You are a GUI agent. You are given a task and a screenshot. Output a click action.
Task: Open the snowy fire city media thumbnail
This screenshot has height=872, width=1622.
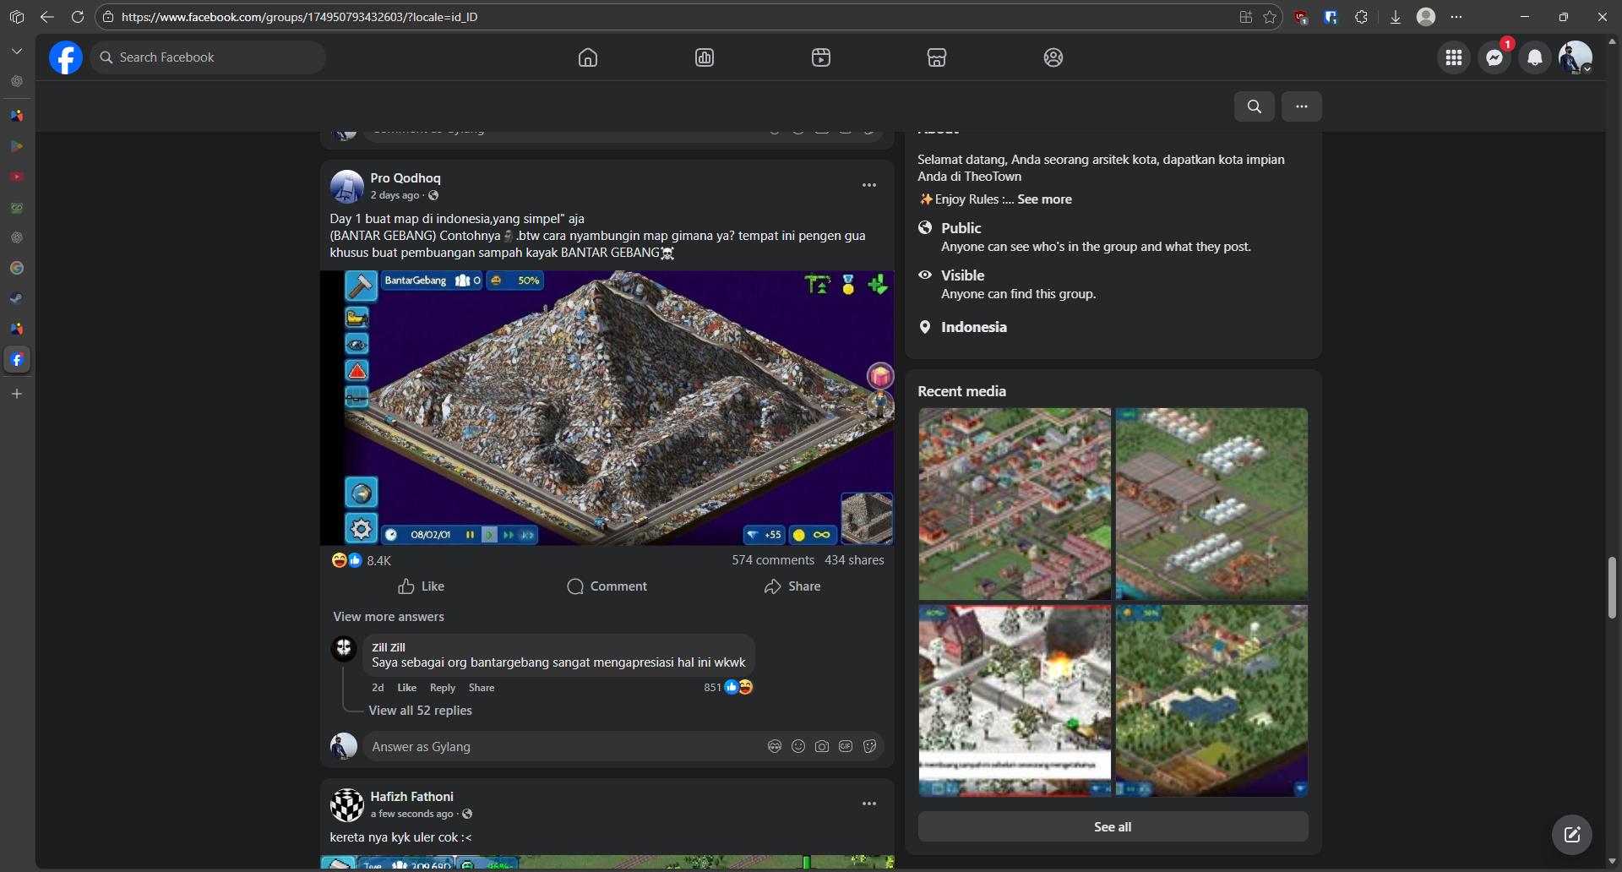1015,700
